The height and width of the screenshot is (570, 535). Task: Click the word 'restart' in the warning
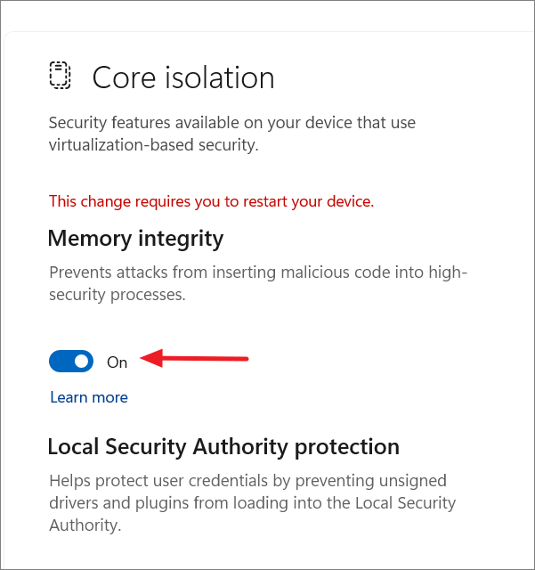tap(265, 201)
